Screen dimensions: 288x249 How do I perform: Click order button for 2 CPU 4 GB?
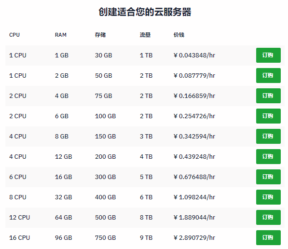268,96
